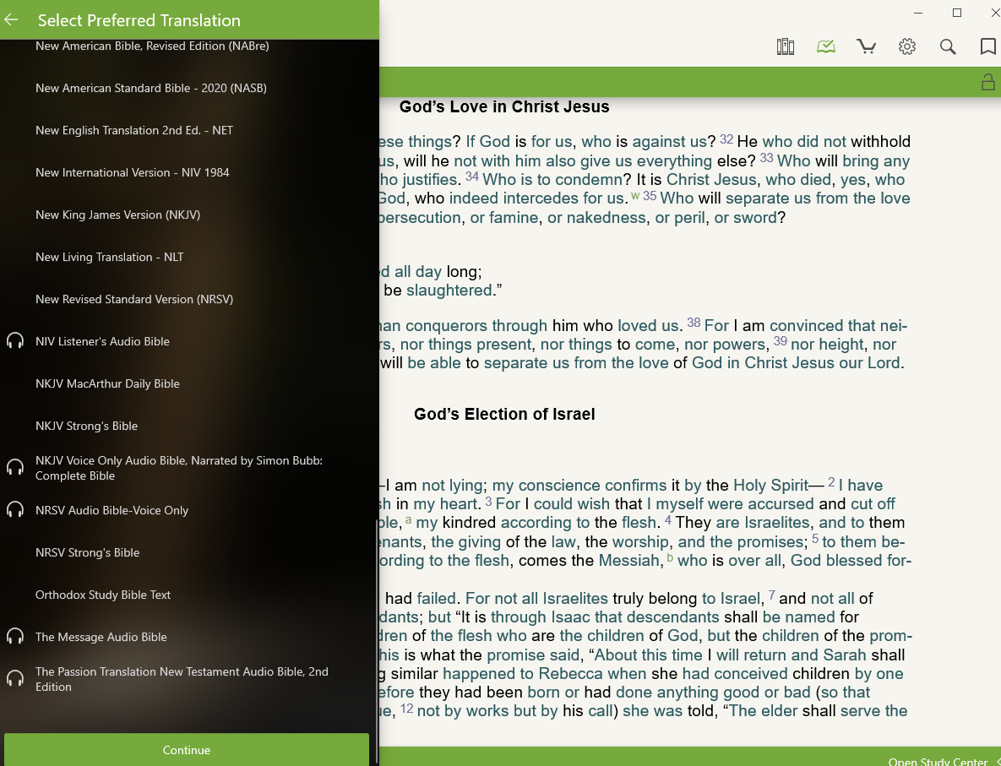Click the search magnifier icon
Image resolution: width=1001 pixels, height=766 pixels.
tap(948, 46)
